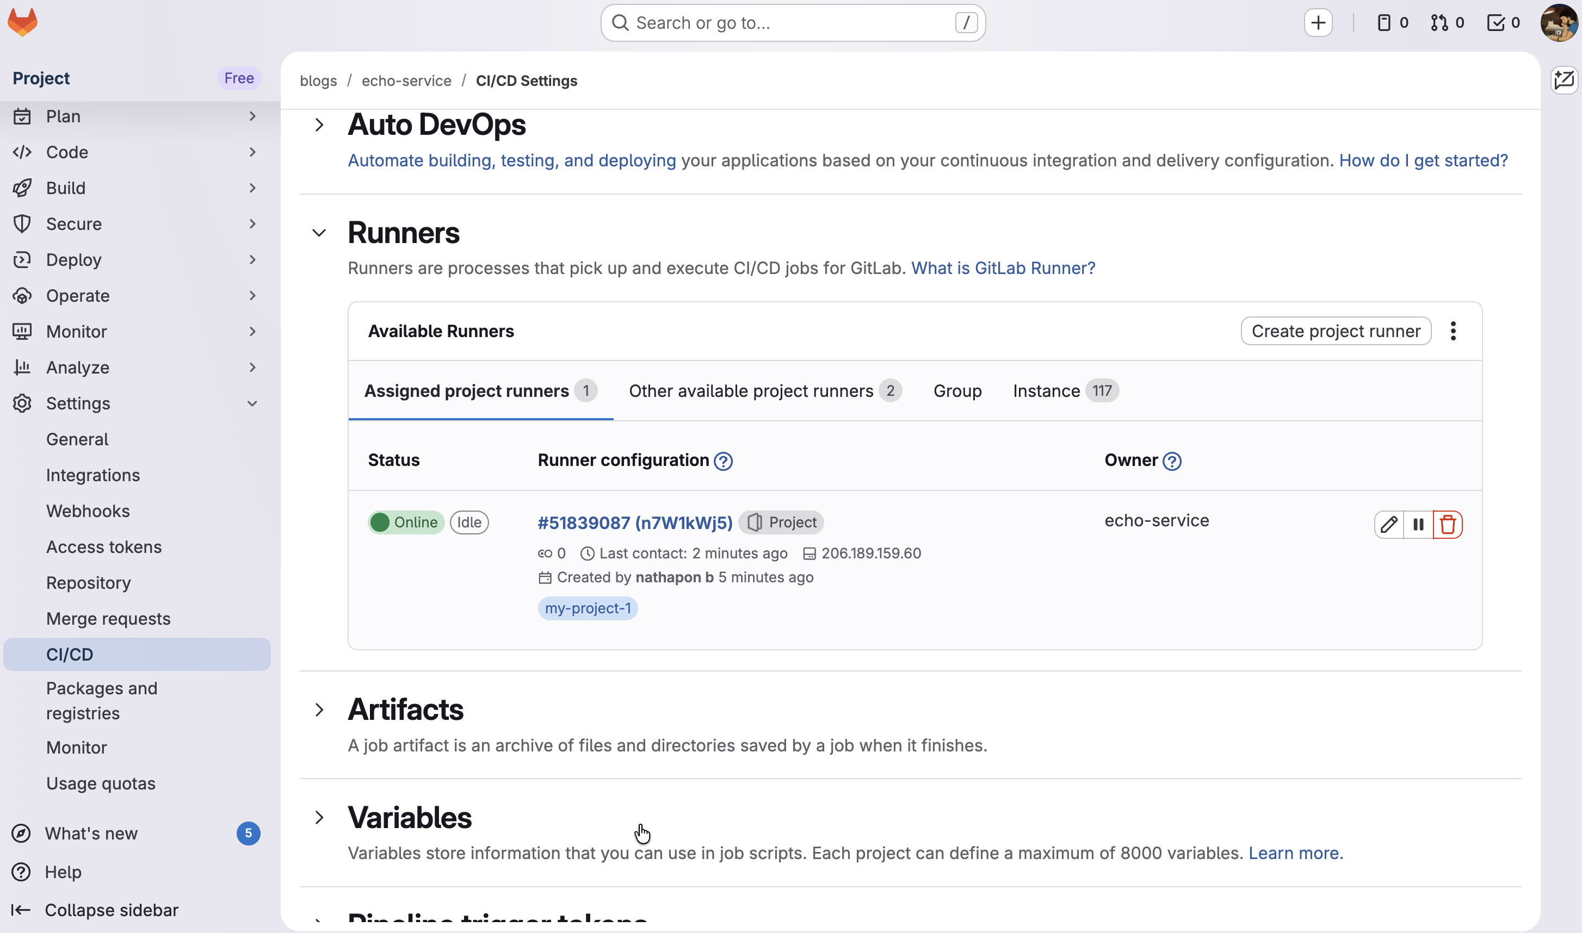Open the edit pencil for runner #51839087
Viewport: 1582px width, 933px height.
pyautogui.click(x=1389, y=524)
